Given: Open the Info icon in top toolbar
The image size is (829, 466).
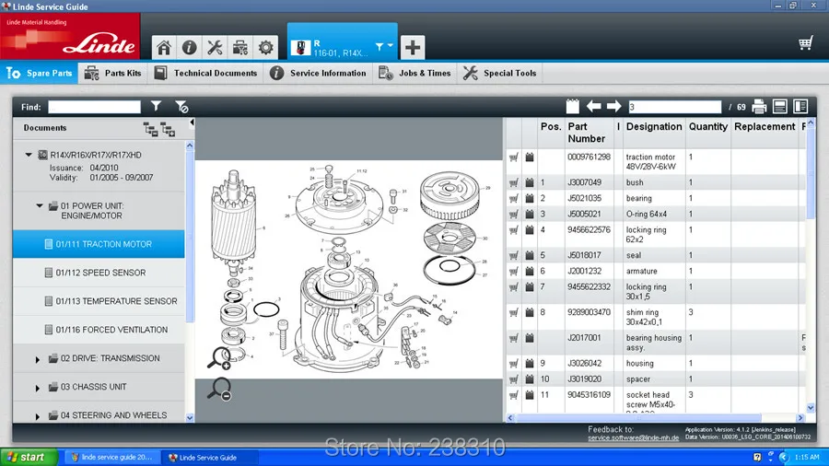Looking at the screenshot, I should click(x=189, y=48).
